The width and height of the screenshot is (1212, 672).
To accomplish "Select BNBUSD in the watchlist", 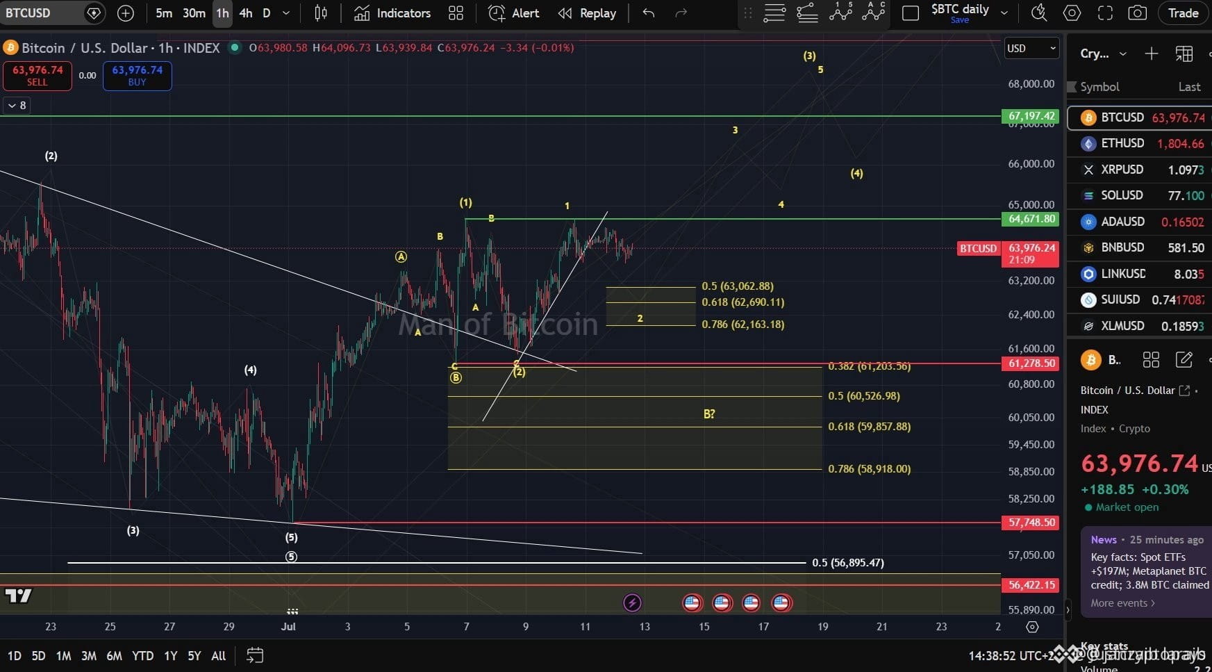I will [1140, 247].
